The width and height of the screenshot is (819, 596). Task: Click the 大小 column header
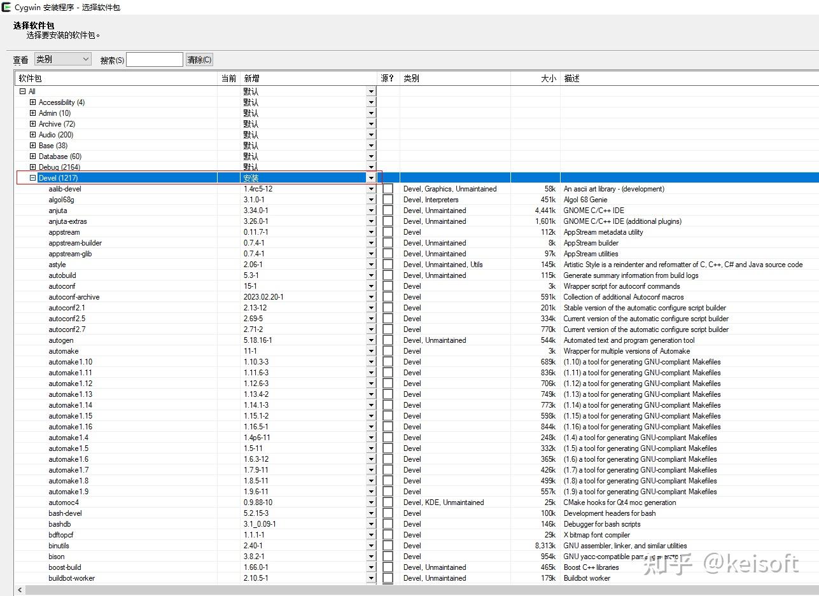(x=535, y=78)
